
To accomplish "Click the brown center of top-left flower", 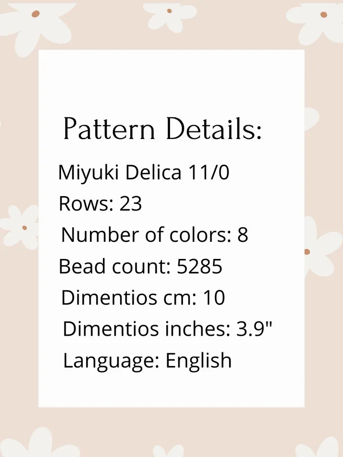I will [x=36, y=14].
